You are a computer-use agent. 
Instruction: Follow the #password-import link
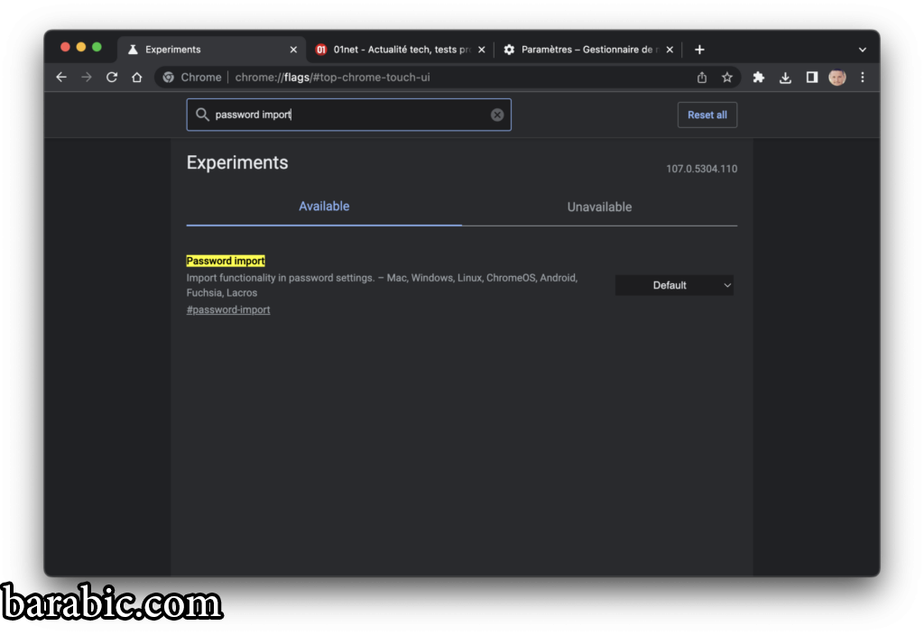pyautogui.click(x=228, y=309)
